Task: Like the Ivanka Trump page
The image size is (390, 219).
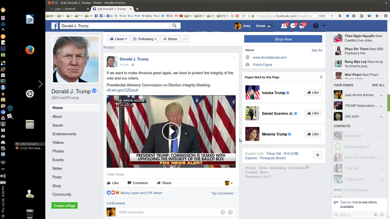Action: (x=313, y=92)
